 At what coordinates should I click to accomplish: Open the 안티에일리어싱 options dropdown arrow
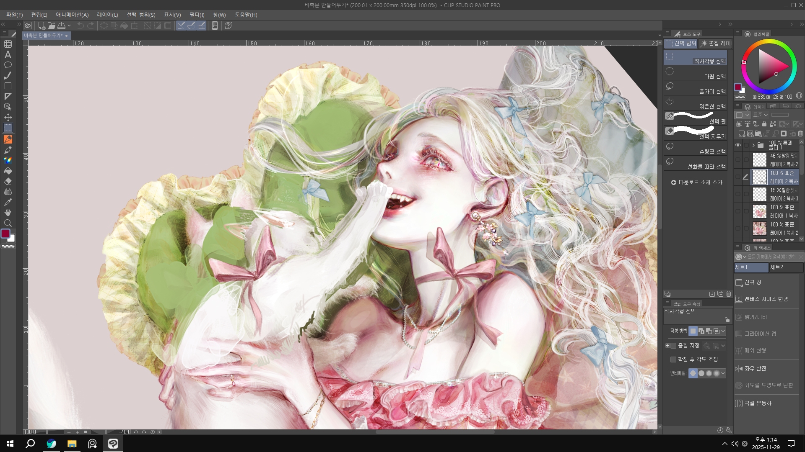coord(723,373)
